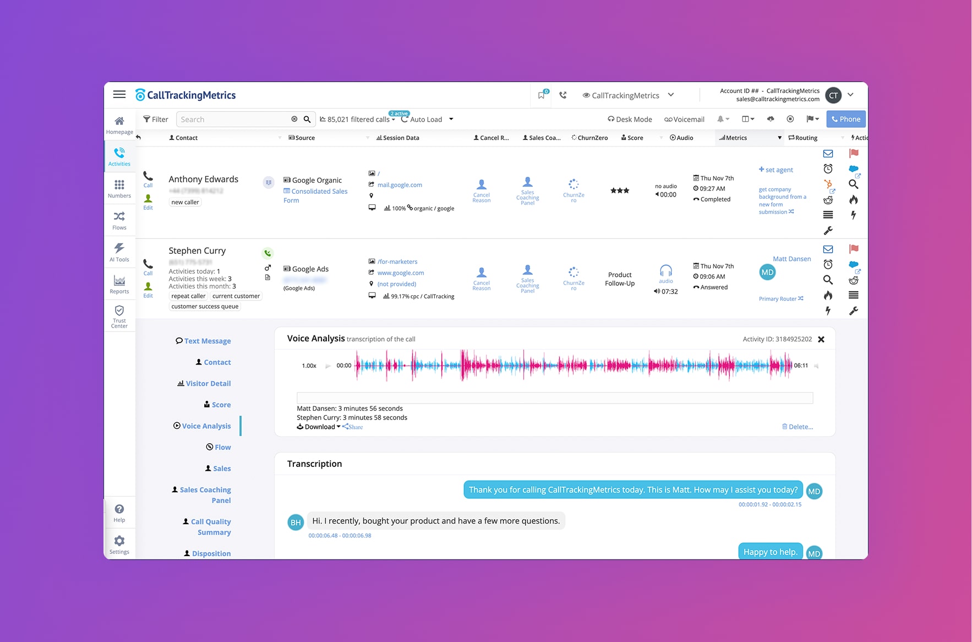Open the bookmarks icon with badge

click(542, 95)
